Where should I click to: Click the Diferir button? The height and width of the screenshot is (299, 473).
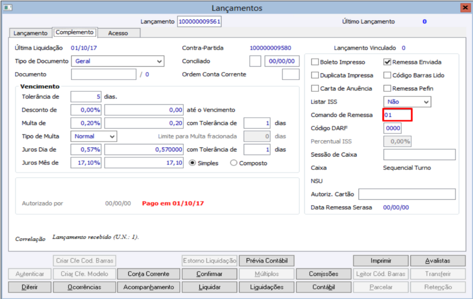click(x=29, y=287)
